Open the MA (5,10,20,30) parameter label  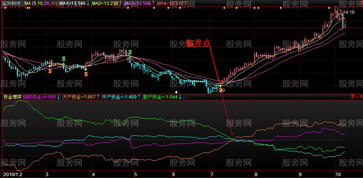(41, 3)
